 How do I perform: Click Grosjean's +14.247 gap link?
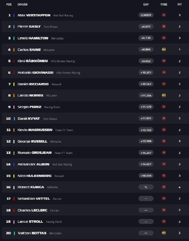(146, 153)
